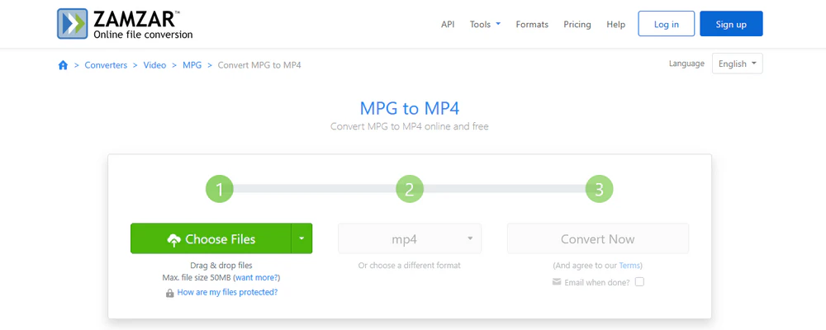Click the Log in button
This screenshot has width=826, height=330.
pos(667,24)
